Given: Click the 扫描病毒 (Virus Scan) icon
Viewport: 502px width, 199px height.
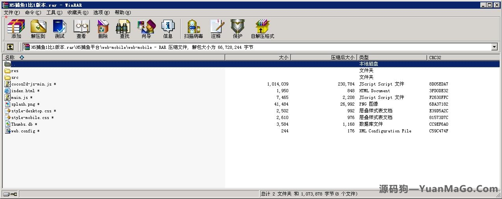Looking at the screenshot, I should pos(193,29).
